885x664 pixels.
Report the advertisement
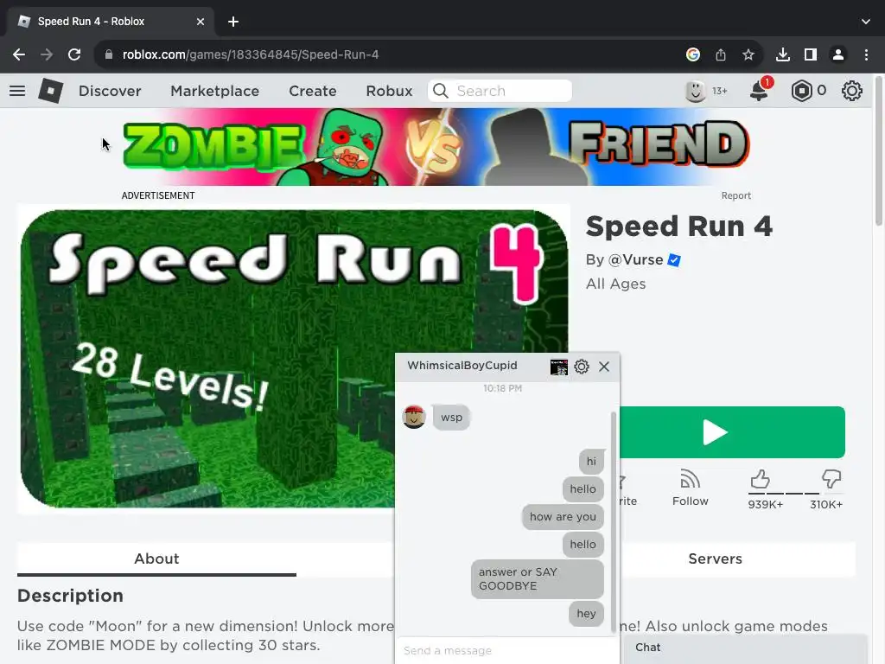pos(736,195)
